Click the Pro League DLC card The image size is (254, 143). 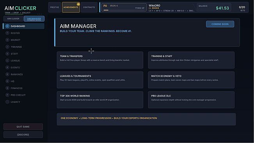point(191,100)
